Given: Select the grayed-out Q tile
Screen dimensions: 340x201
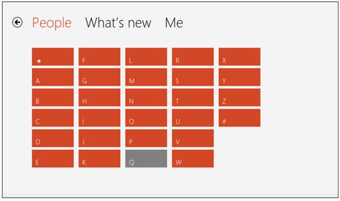Looking at the screenshot, I should pyautogui.click(x=146, y=159).
